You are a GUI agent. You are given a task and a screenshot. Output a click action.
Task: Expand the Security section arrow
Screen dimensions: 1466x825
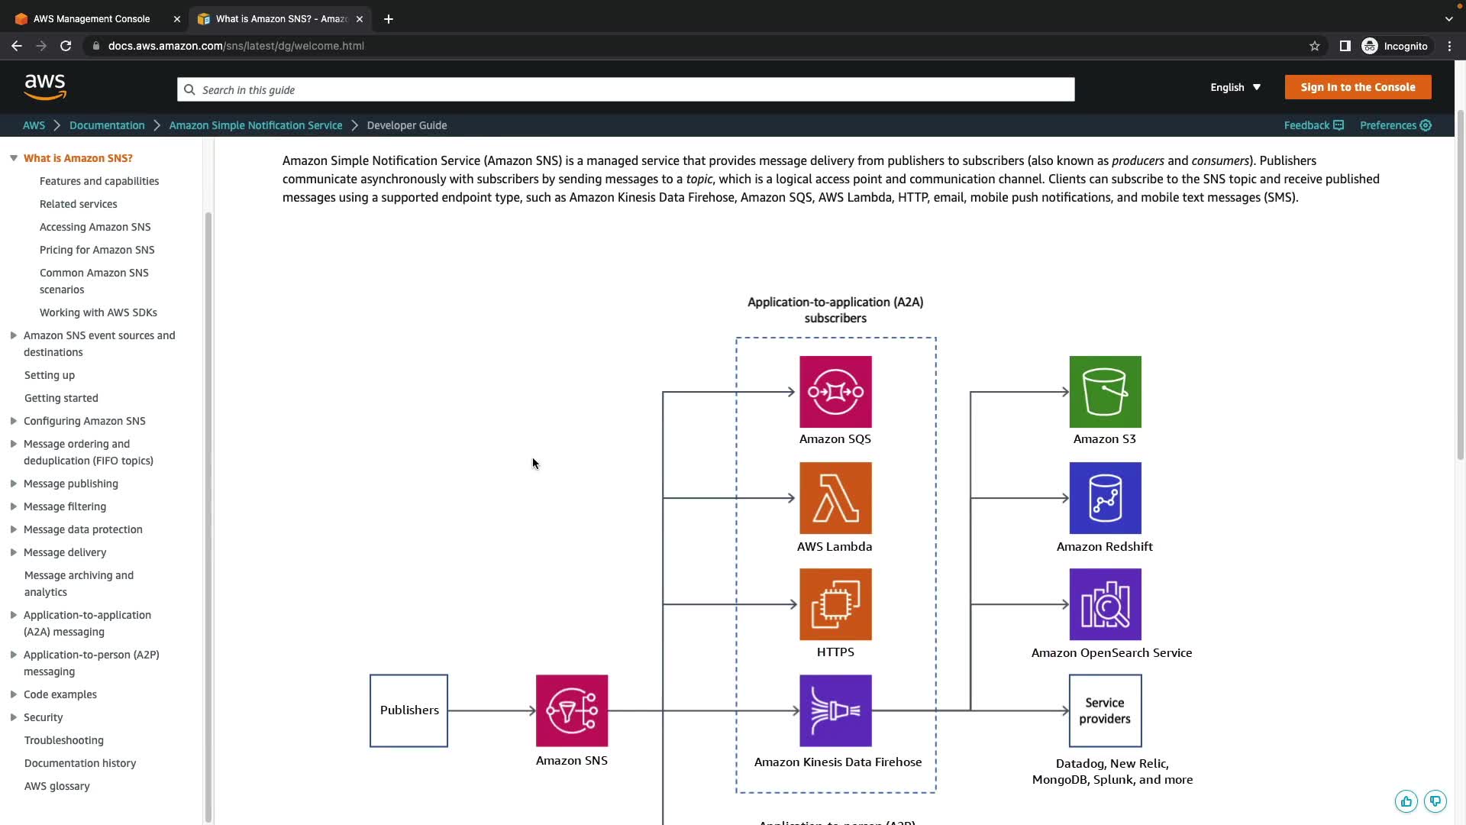(14, 717)
